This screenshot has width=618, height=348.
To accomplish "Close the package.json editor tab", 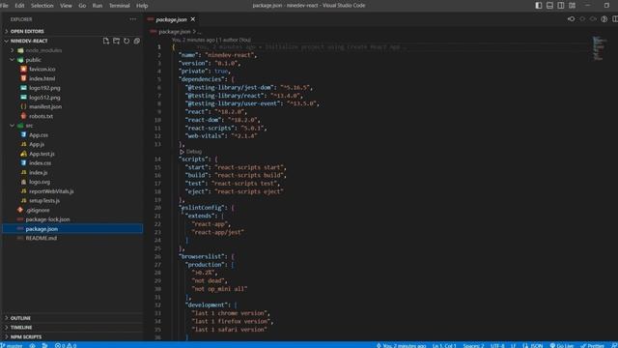I will 193,19.
